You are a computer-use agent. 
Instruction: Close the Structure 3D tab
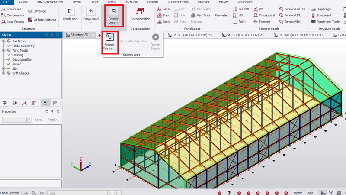point(93,35)
